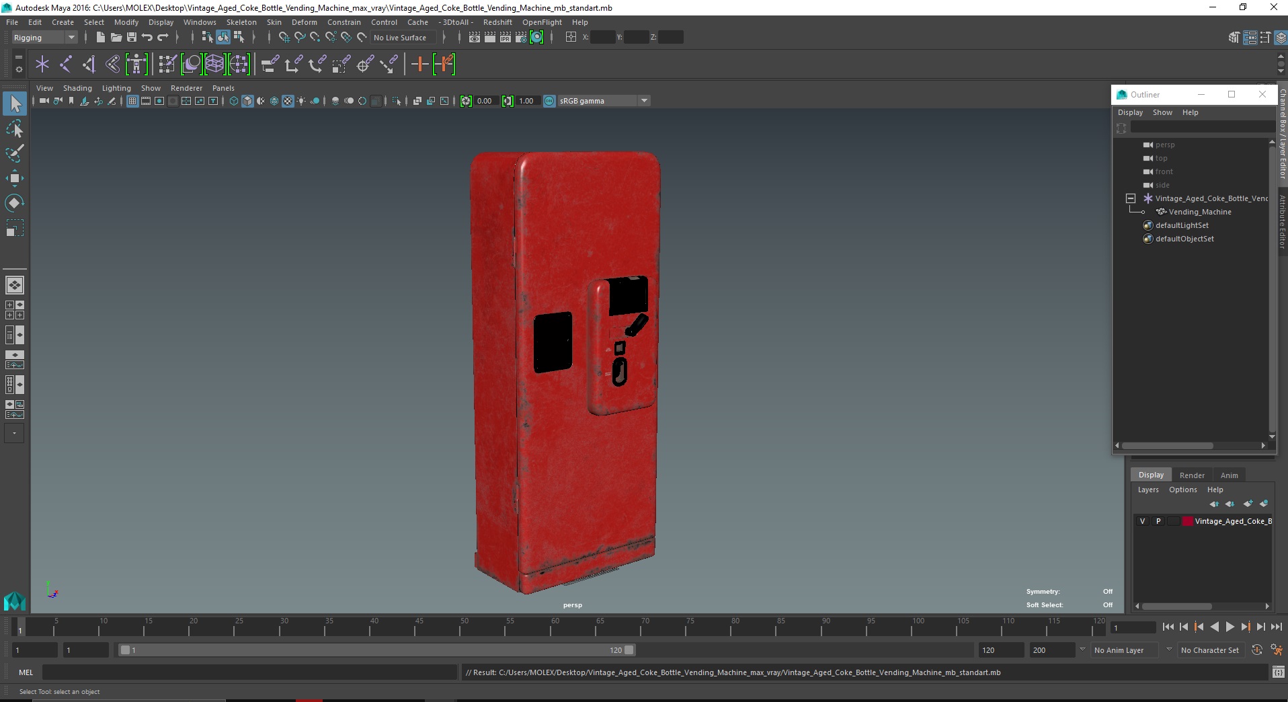Toggle view color management button
This screenshot has height=702, width=1288.
[x=549, y=101]
